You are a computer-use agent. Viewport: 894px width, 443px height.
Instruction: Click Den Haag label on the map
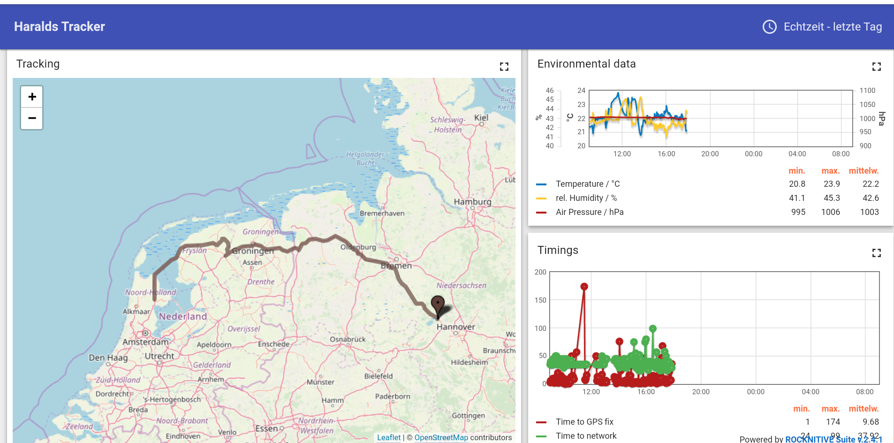tap(108, 358)
